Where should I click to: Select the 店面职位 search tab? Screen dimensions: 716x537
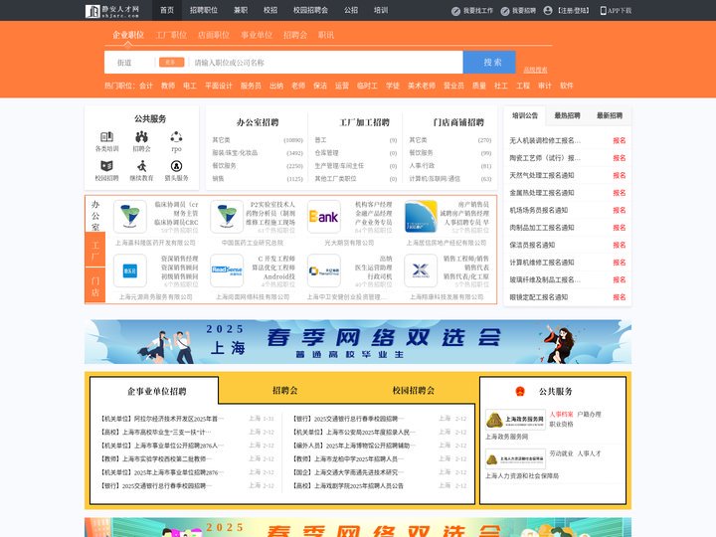[214, 35]
